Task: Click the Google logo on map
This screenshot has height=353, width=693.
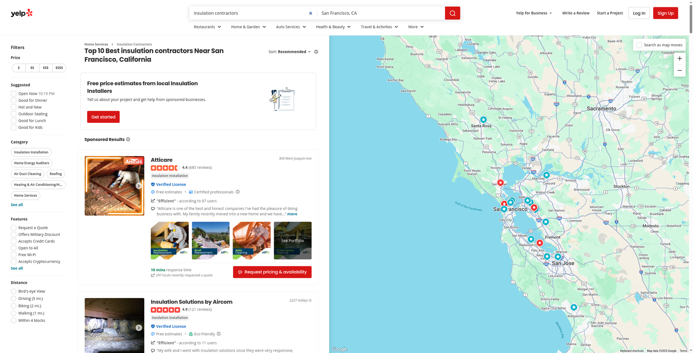Action: [x=340, y=349]
